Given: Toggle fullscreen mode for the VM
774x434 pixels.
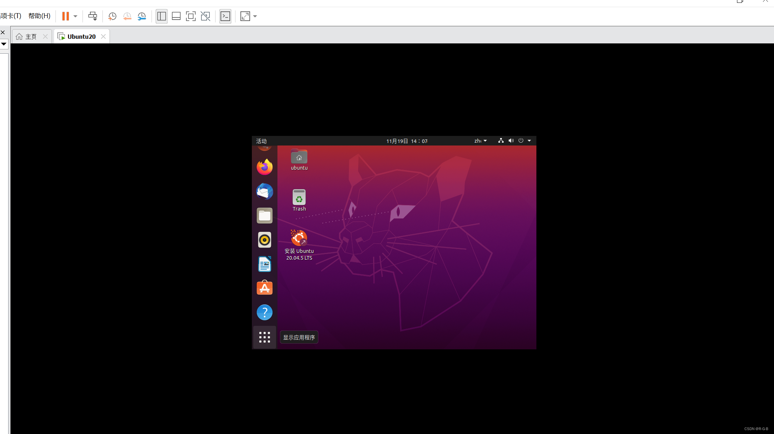Looking at the screenshot, I should tap(191, 16).
